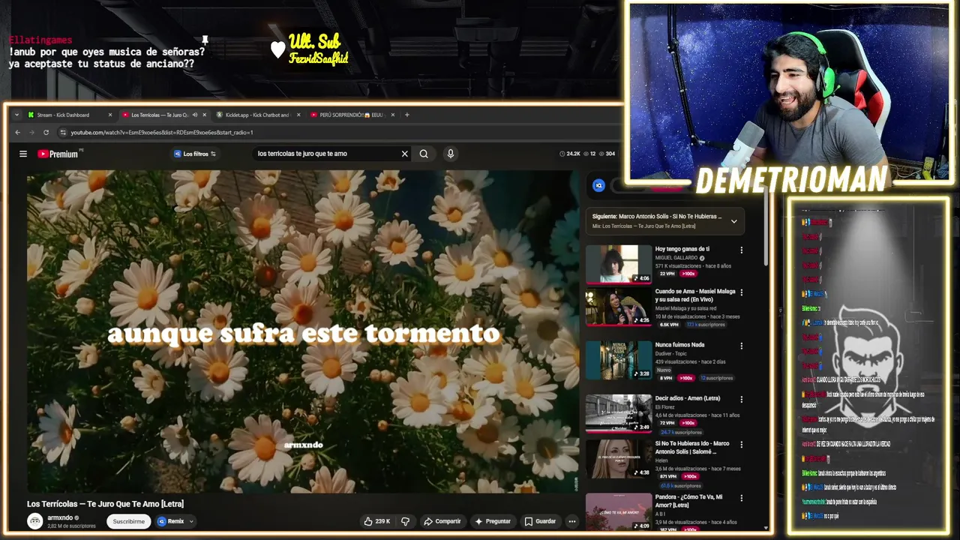
Task: Open options for Pandora ¿Cómo Te Va video
Action: pos(742,498)
